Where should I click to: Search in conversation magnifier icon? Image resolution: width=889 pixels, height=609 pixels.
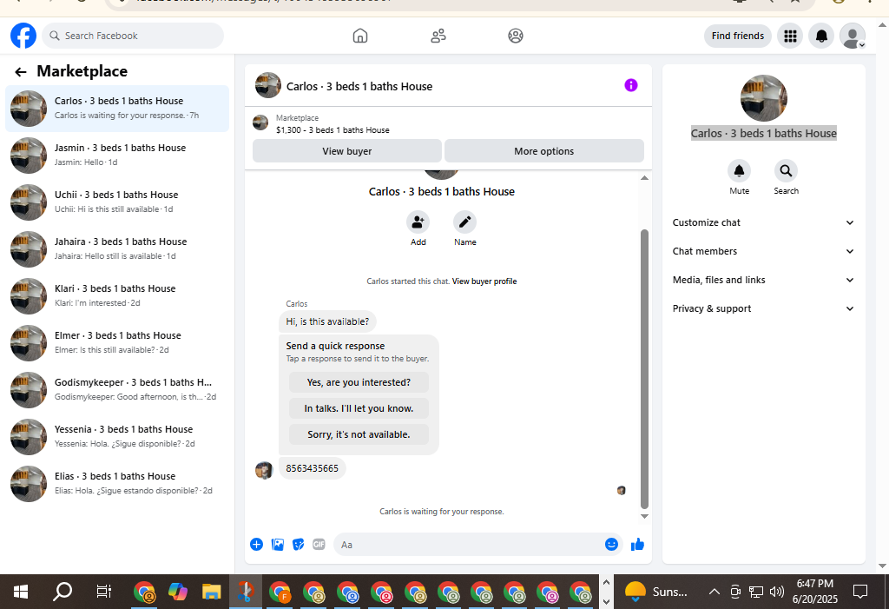(786, 171)
